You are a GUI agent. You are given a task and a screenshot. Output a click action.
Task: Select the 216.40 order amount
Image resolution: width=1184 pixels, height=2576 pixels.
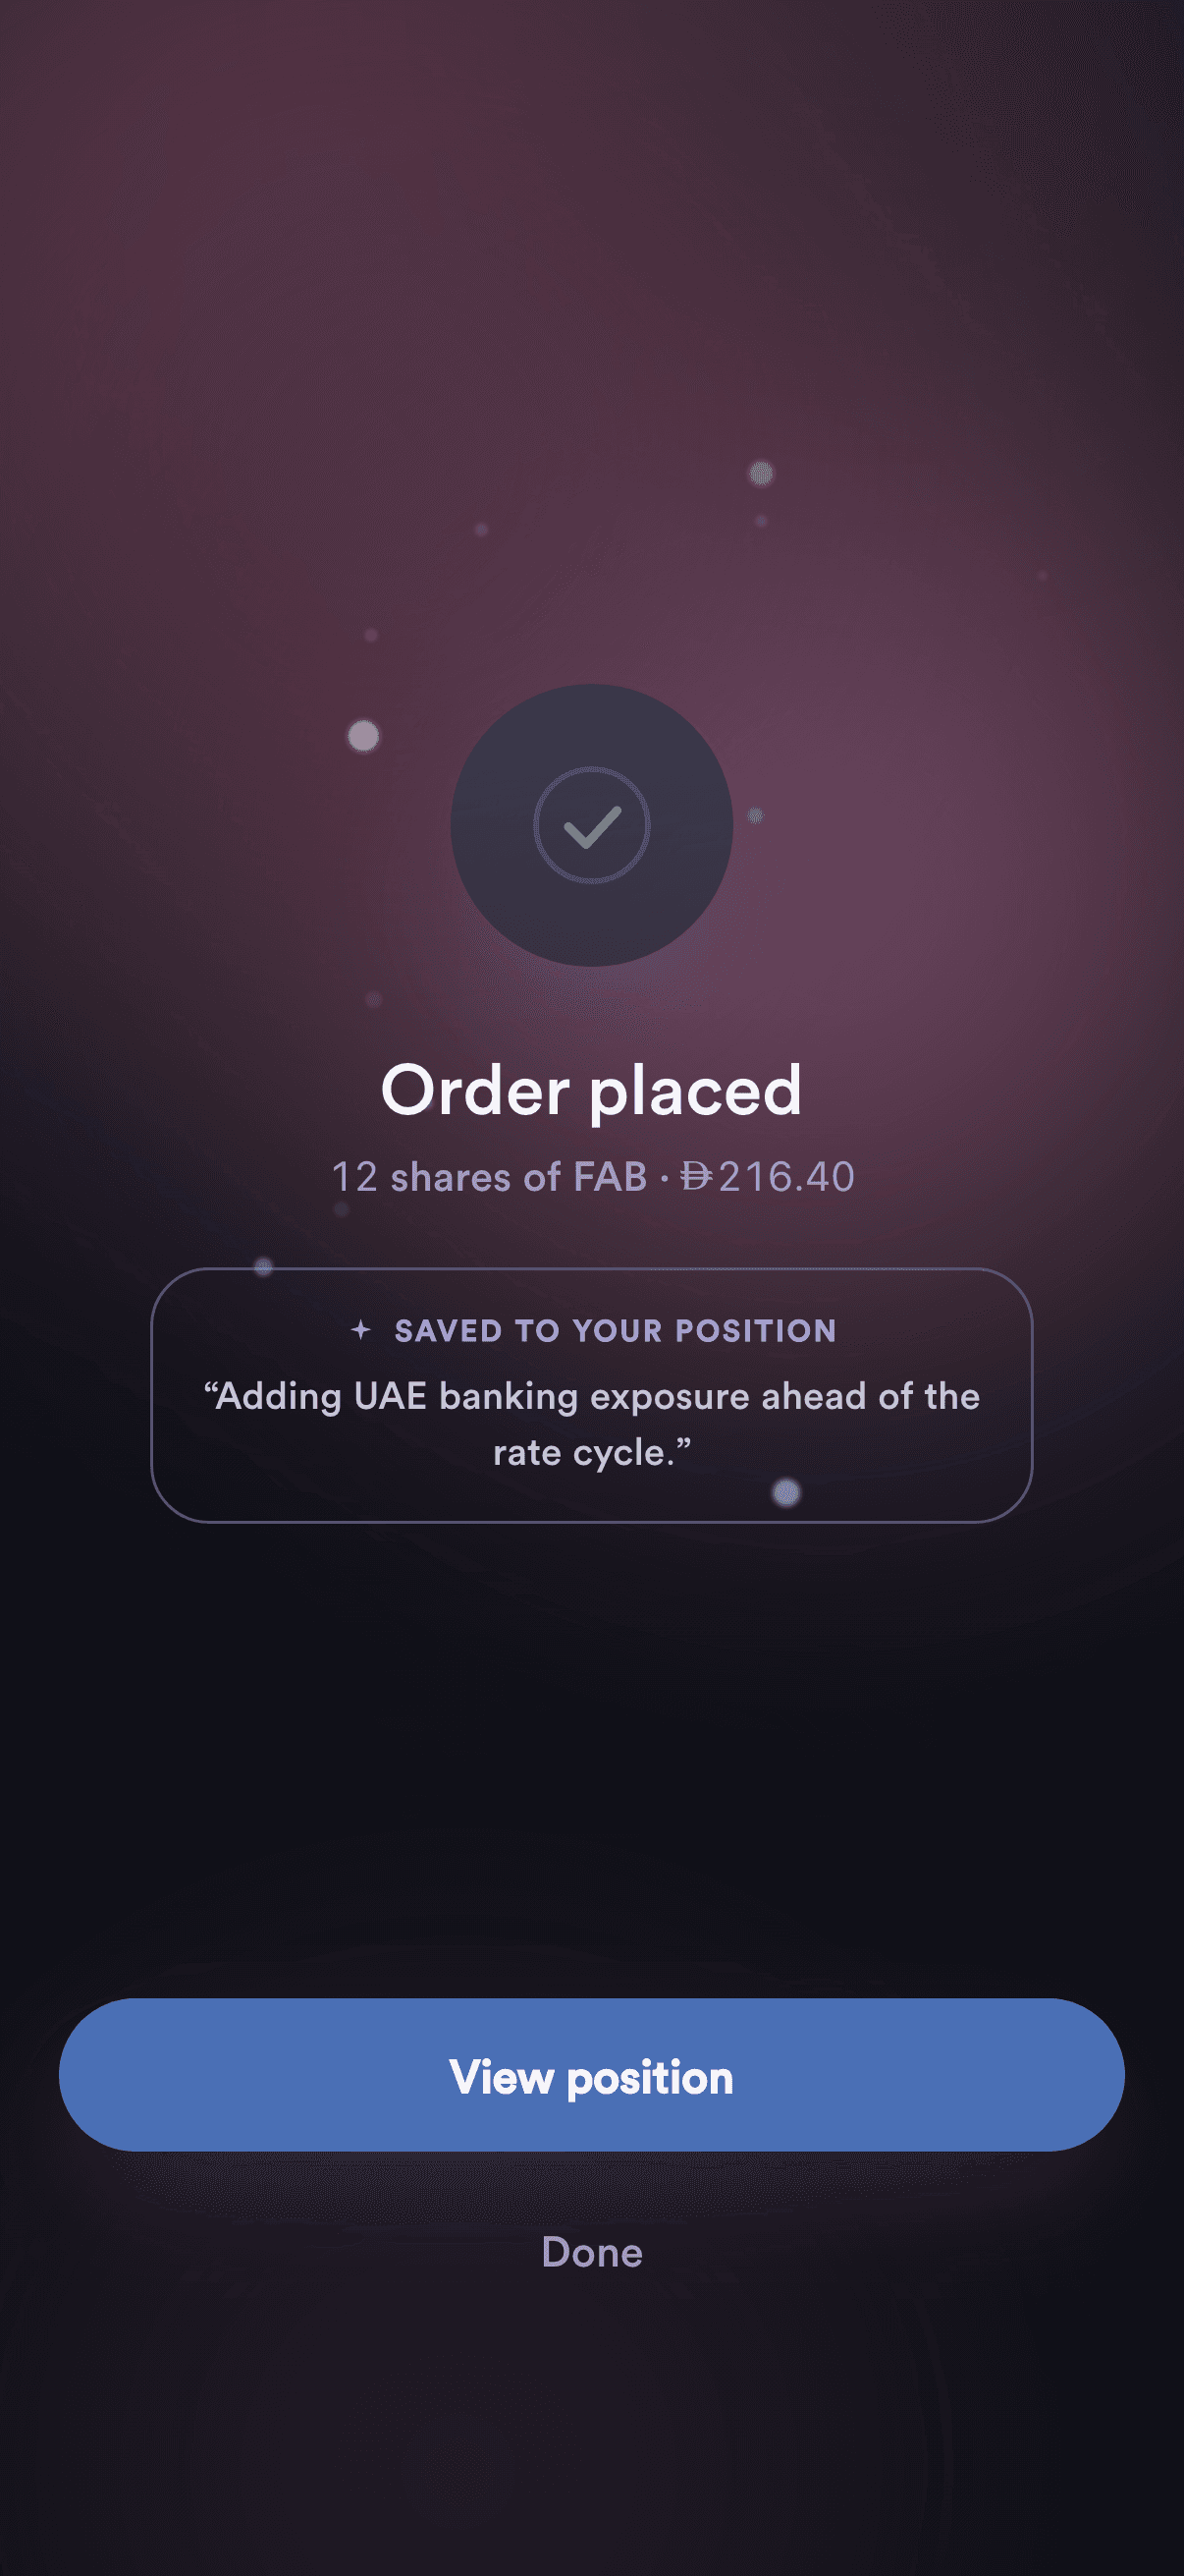(786, 1177)
